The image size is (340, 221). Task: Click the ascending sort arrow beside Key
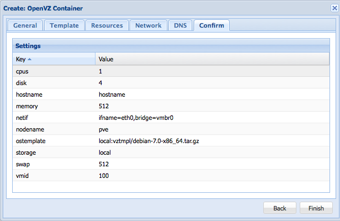tap(29, 59)
